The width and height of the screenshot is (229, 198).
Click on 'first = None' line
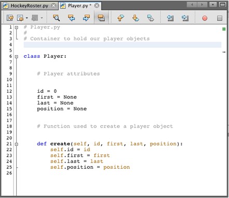pyautogui.click(x=57, y=97)
